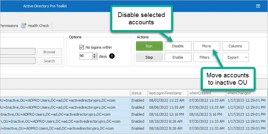Select row with 08/08/2022 11:55 AM logon

(134, 107)
